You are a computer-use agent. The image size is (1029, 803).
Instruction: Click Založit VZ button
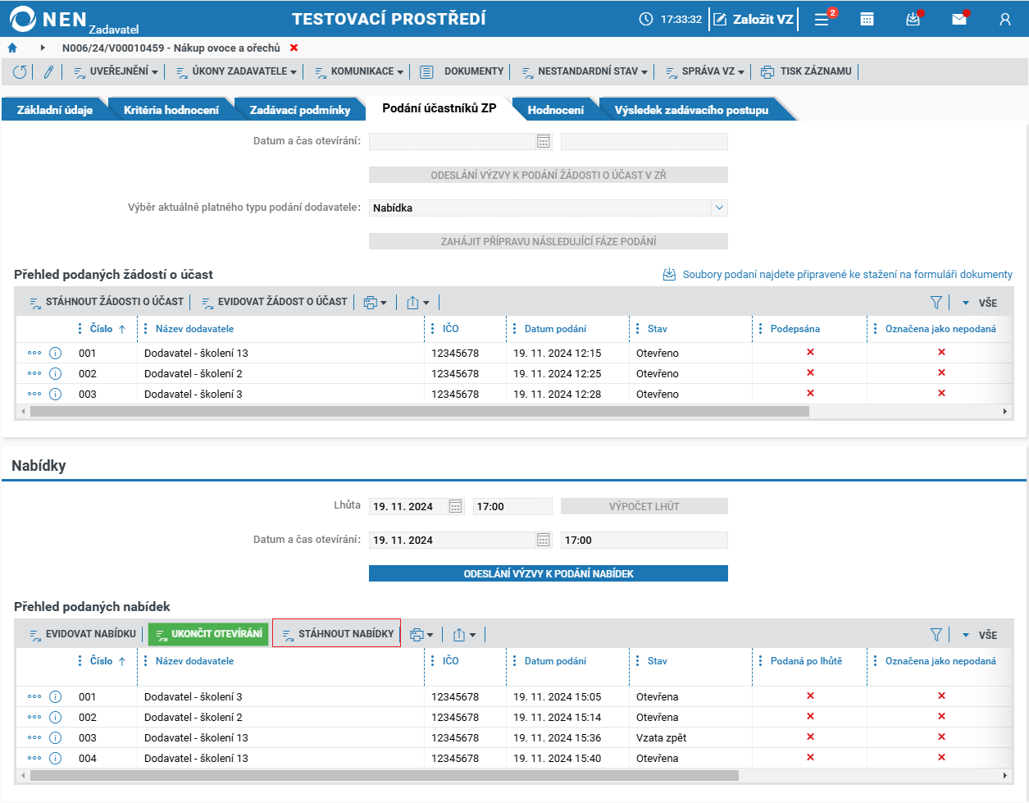click(x=754, y=19)
